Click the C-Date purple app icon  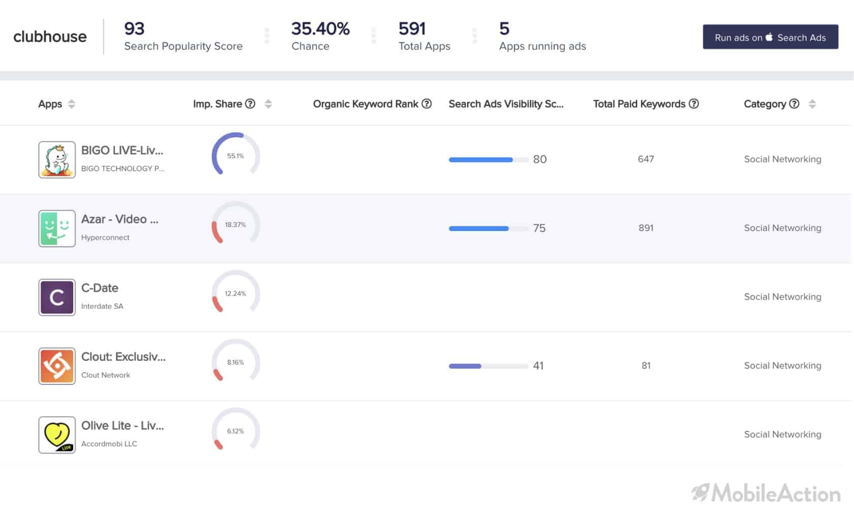tap(57, 297)
